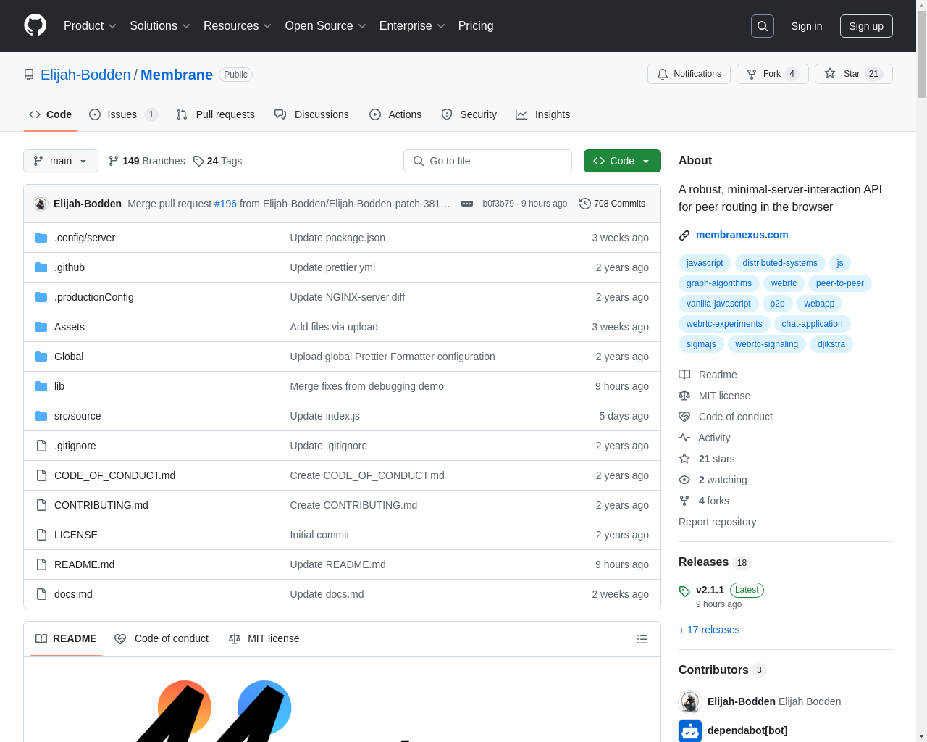
Task: Click the Pricing link
Action: point(476,26)
